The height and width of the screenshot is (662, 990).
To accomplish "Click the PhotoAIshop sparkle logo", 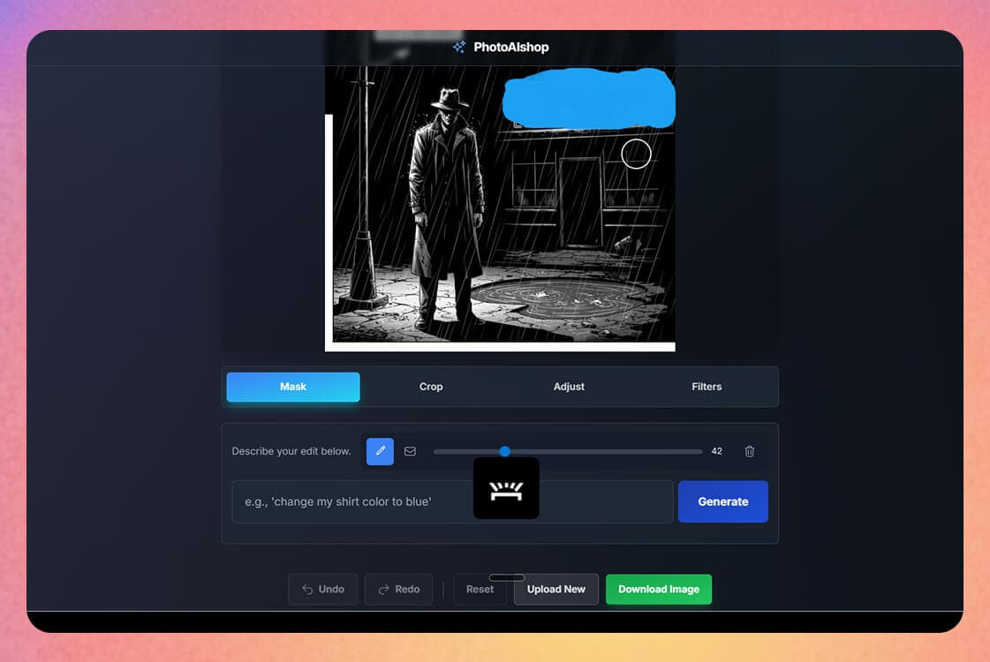I will 458,47.
